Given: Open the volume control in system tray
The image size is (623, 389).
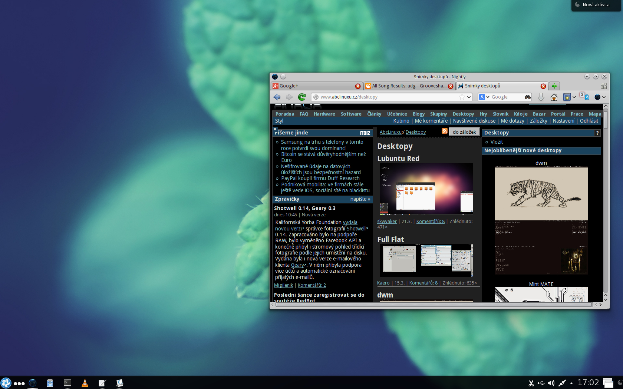Looking at the screenshot, I should pos(551,383).
